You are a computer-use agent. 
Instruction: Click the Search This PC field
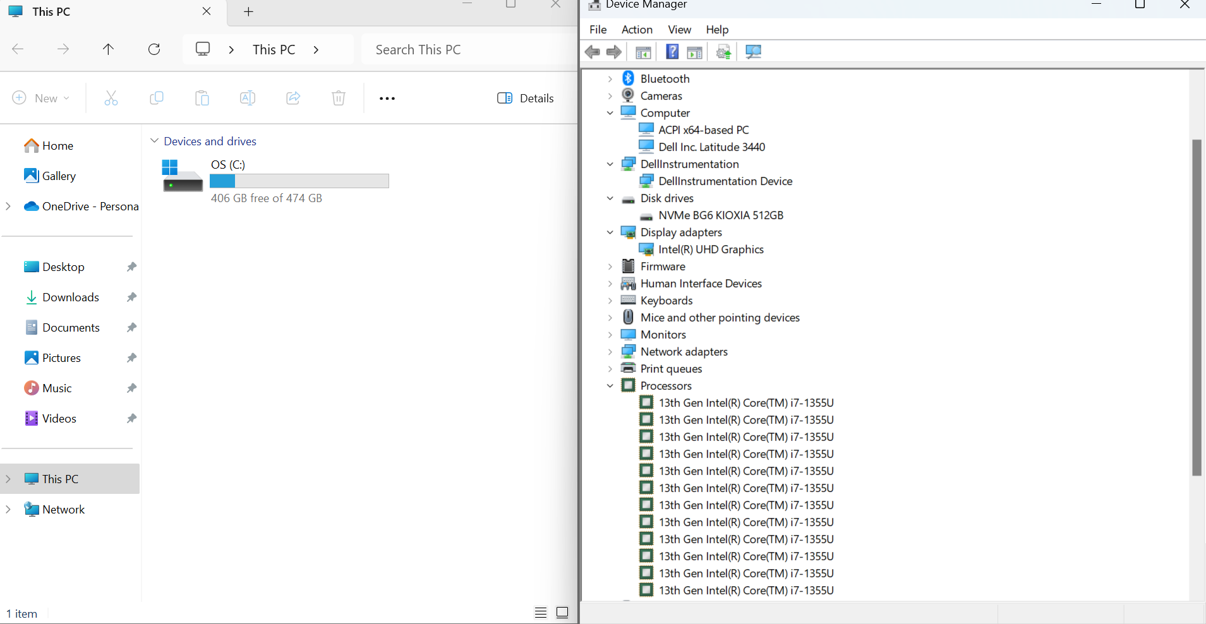coord(467,50)
